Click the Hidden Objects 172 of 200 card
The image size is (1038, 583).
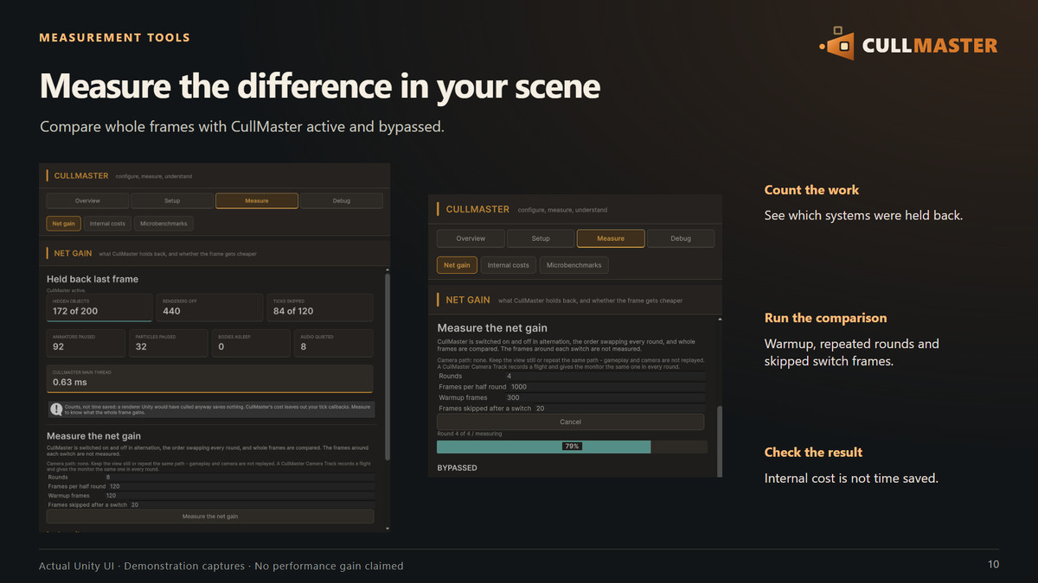[99, 307]
